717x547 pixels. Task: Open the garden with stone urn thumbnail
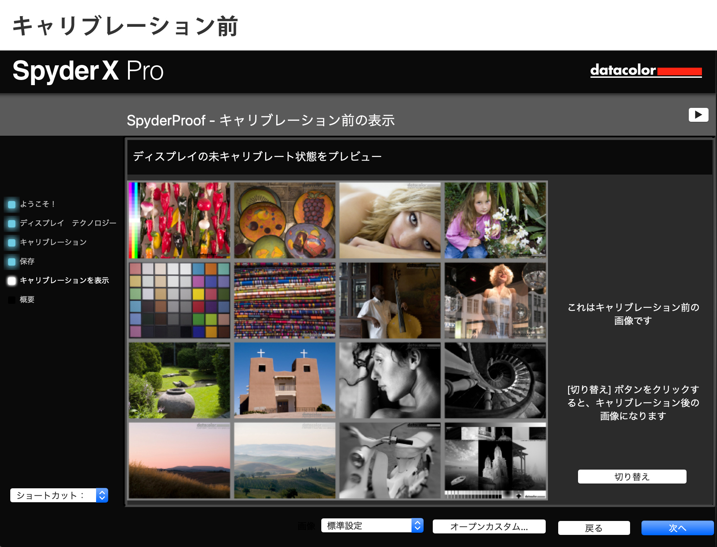(179, 380)
